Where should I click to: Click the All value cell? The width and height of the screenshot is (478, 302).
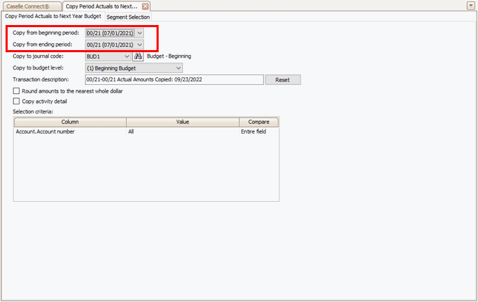[131, 132]
